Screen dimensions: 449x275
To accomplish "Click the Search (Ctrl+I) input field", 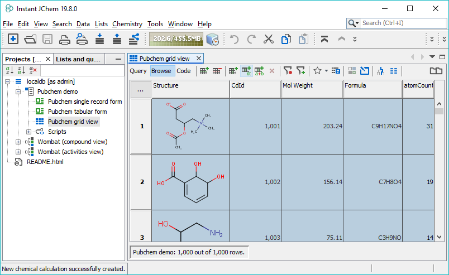I will pos(401,23).
